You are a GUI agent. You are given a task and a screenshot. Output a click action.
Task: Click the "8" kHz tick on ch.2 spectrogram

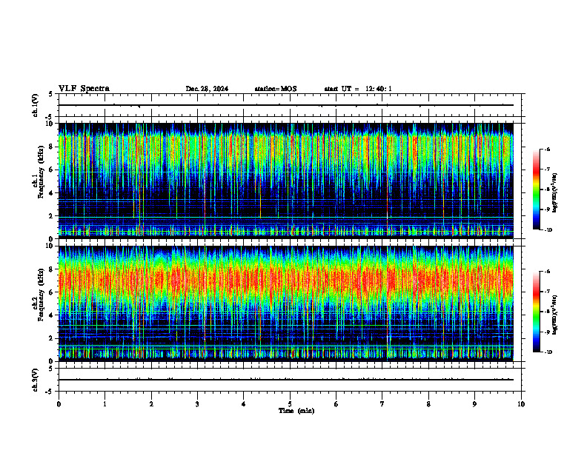52,269
